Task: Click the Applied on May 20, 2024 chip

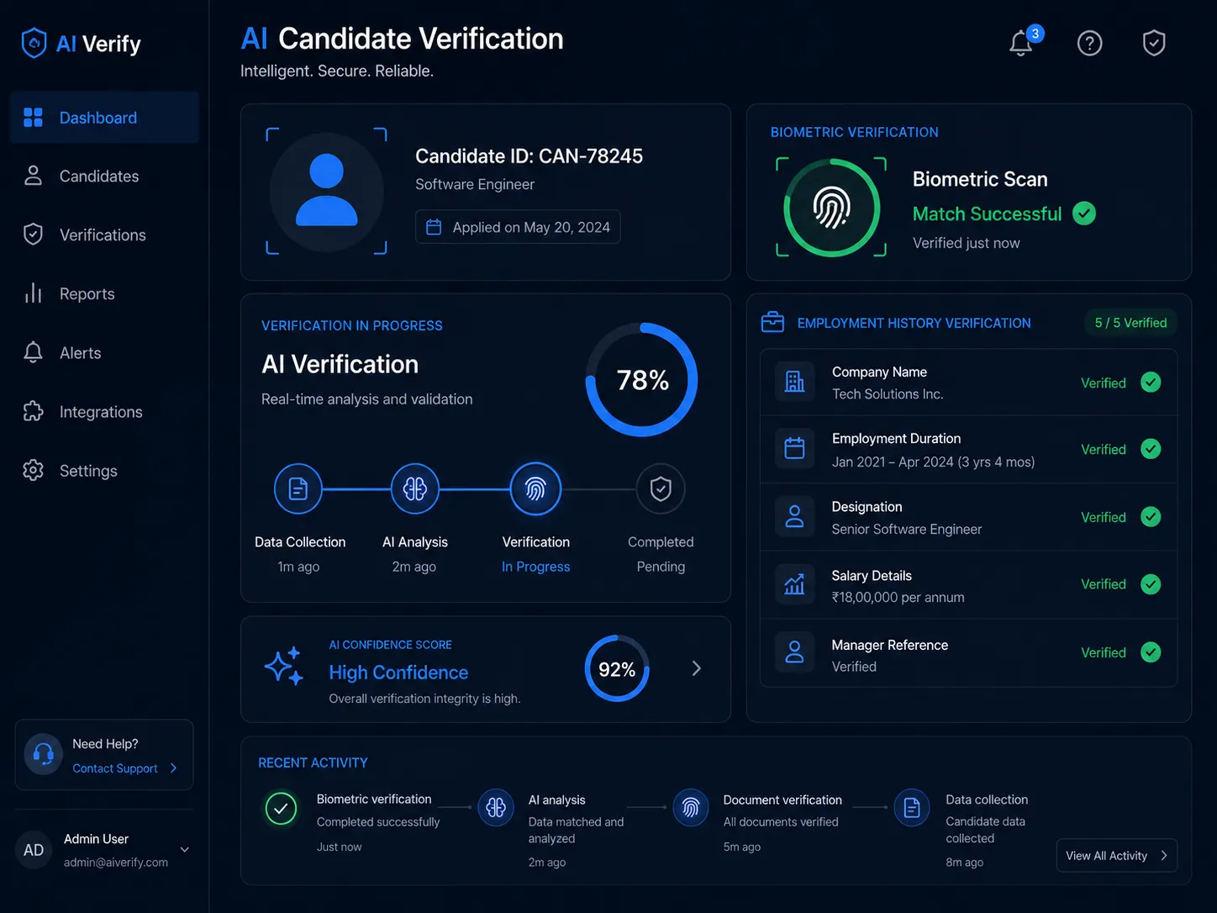Action: 518,227
